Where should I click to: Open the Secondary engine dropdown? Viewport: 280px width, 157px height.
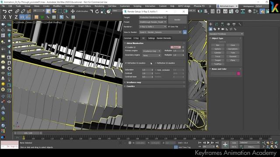pos(151,55)
